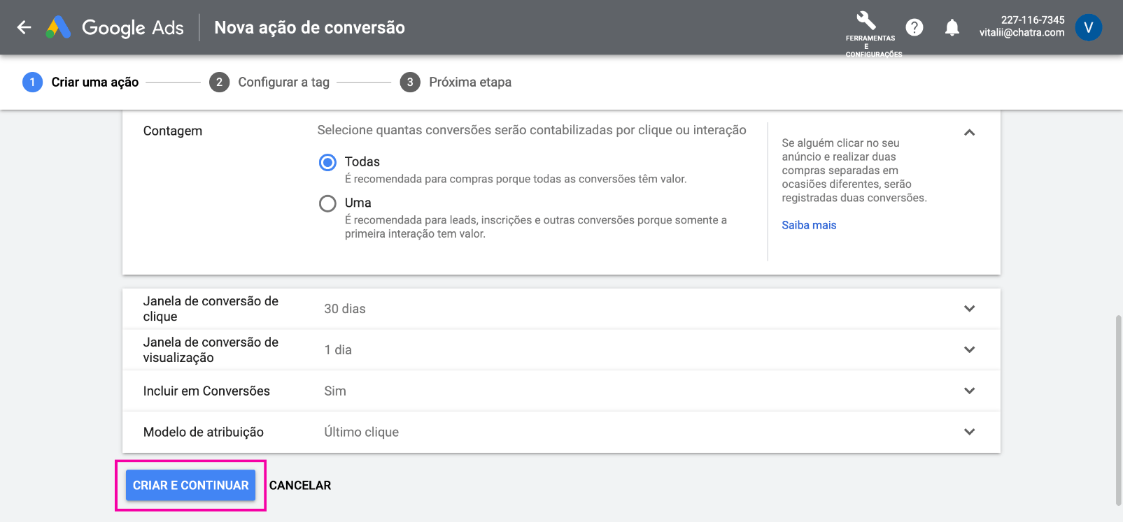
Task: Click the Google Ads logo
Action: [x=115, y=27]
